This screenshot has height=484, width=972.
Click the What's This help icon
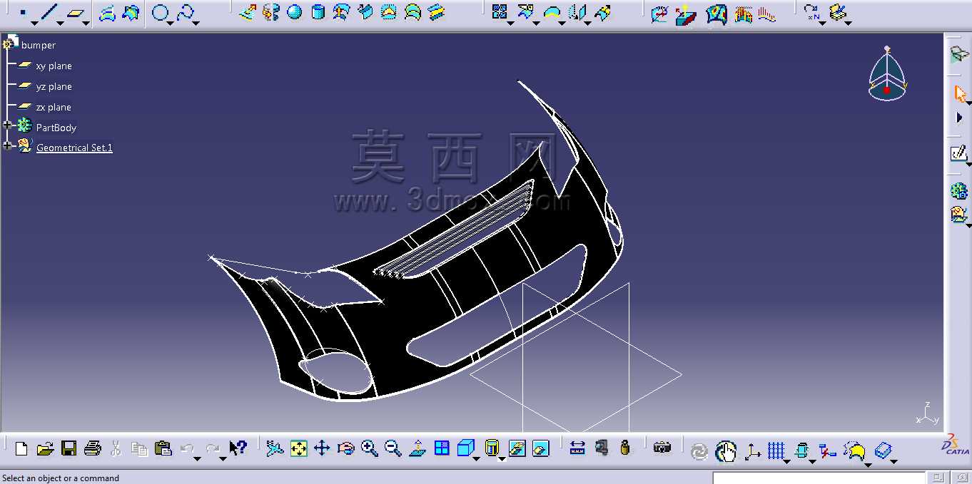click(x=238, y=448)
